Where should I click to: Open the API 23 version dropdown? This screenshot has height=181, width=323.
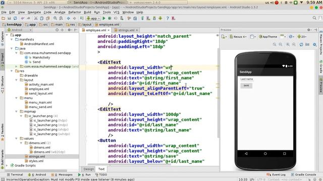click(302, 37)
